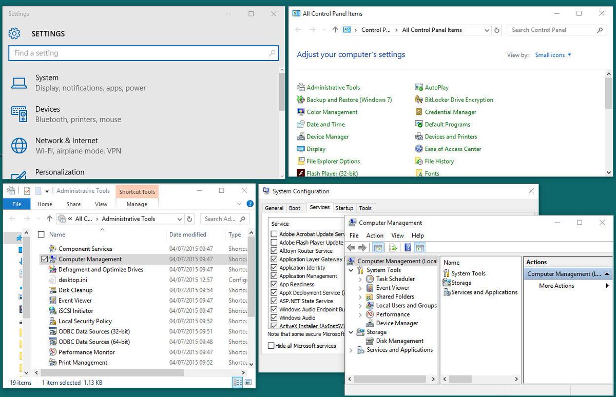
Task: Click refresh icon in Control Panel address bar
Action: tap(496, 30)
